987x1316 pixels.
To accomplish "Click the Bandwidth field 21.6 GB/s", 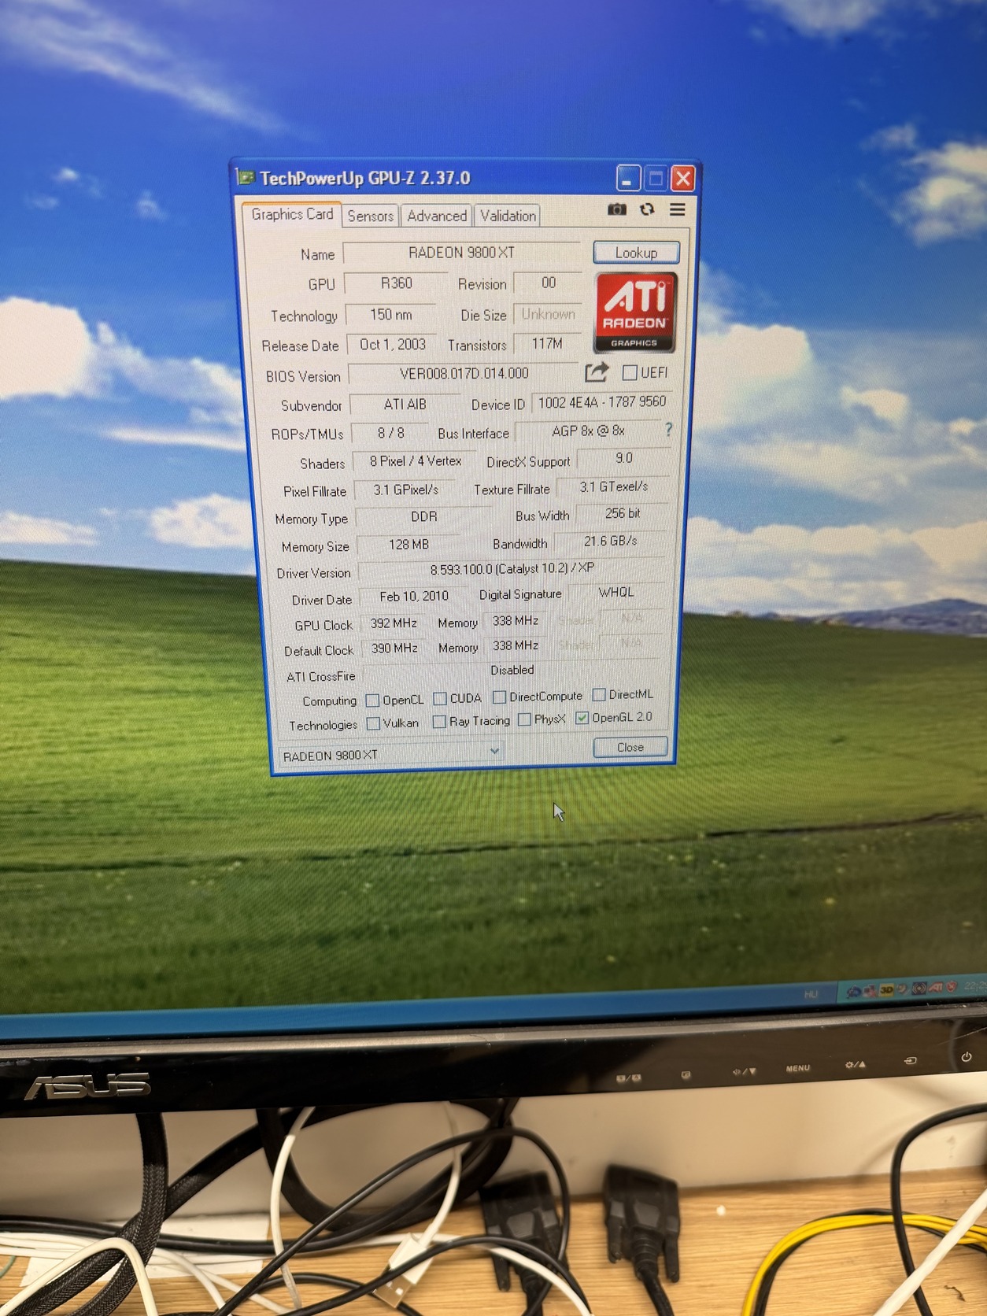I will click(x=610, y=542).
